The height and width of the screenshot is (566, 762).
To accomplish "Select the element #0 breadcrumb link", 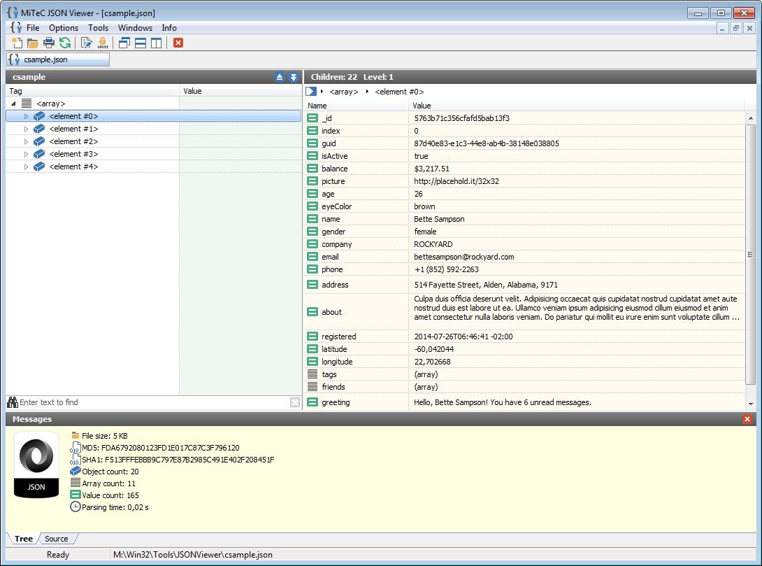I will pyautogui.click(x=398, y=91).
